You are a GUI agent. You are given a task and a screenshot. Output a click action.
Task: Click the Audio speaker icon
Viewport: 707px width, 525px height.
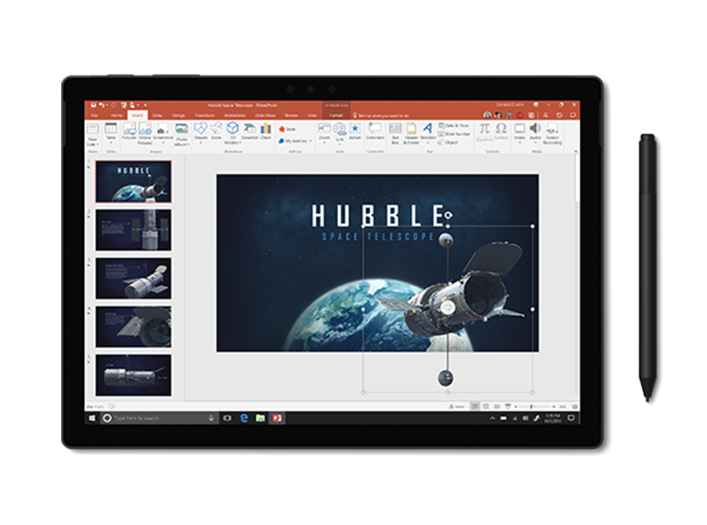(535, 128)
